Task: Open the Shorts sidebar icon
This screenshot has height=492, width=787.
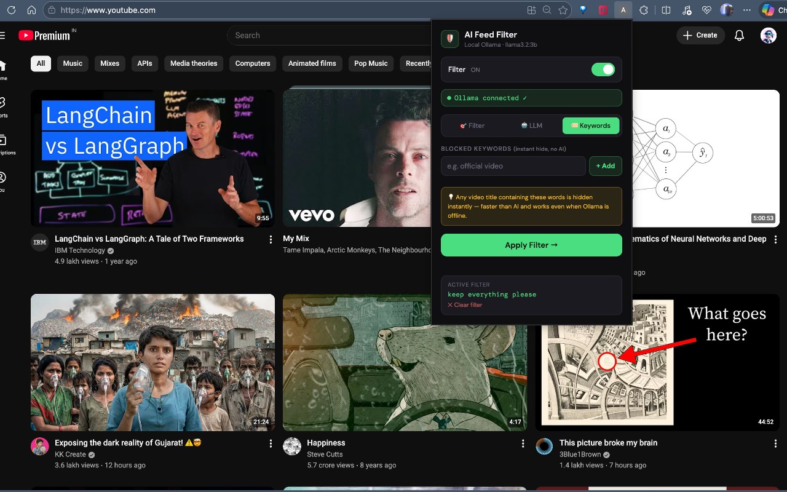Action: pyautogui.click(x=2, y=103)
